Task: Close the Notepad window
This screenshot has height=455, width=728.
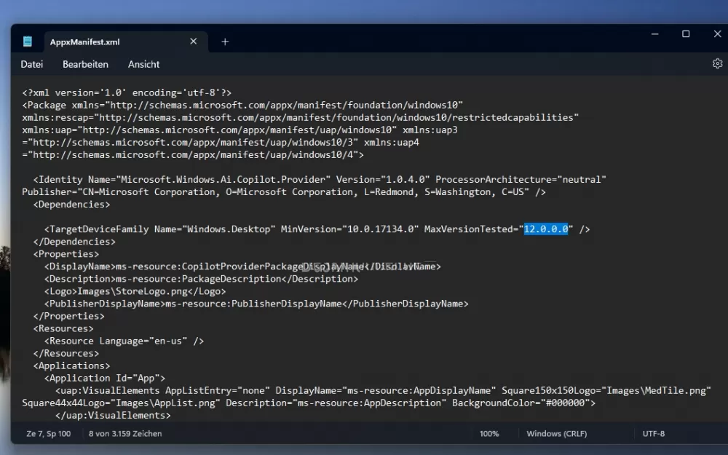Action: pos(717,34)
